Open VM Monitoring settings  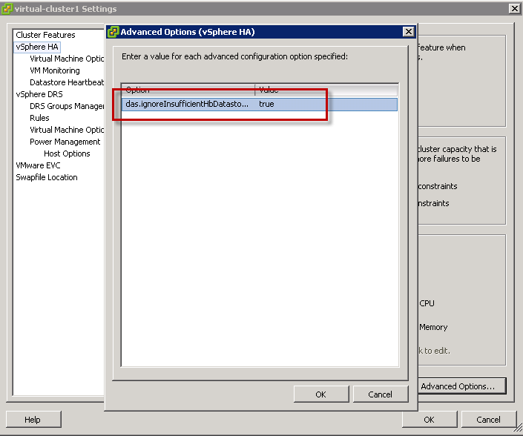point(55,70)
